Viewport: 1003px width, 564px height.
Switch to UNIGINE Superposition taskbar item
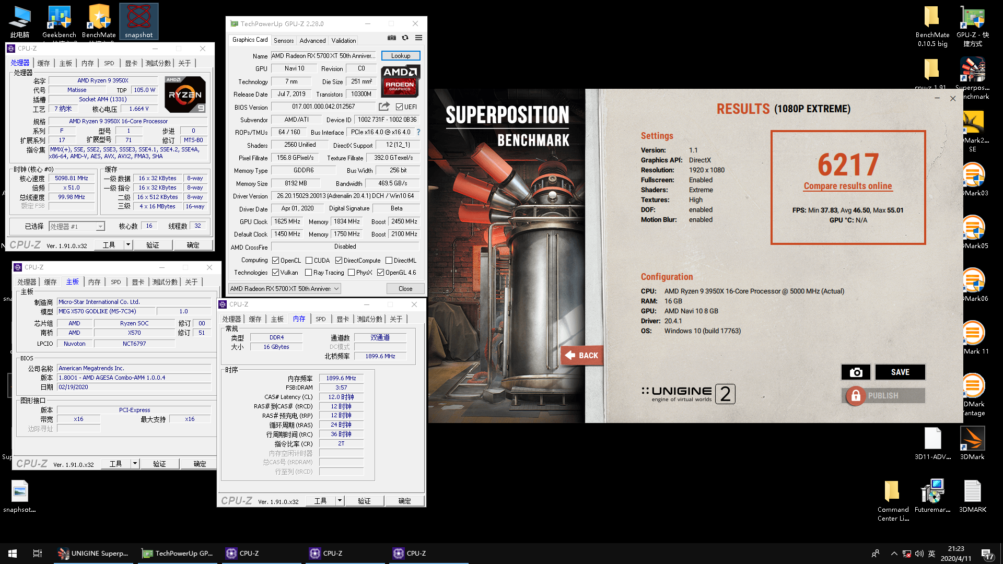click(x=94, y=553)
